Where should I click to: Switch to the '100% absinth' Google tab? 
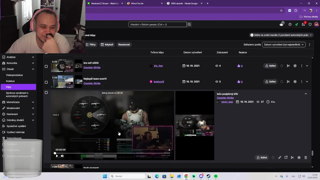click(x=185, y=3)
